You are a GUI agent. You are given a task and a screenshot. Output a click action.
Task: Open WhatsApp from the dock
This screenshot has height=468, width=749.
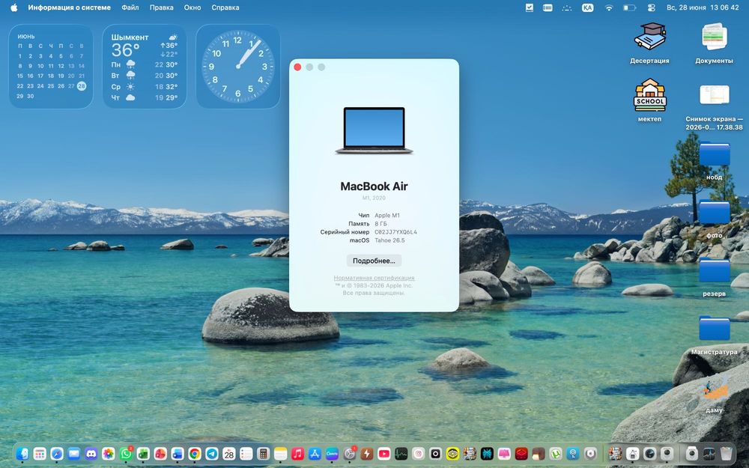pos(126,453)
